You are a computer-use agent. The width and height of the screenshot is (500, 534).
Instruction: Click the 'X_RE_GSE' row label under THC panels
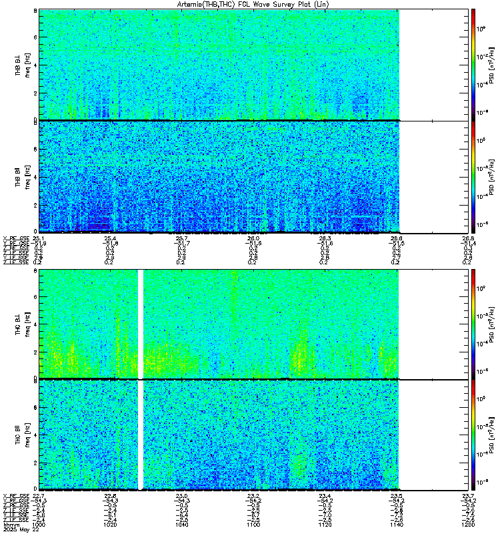[16, 496]
